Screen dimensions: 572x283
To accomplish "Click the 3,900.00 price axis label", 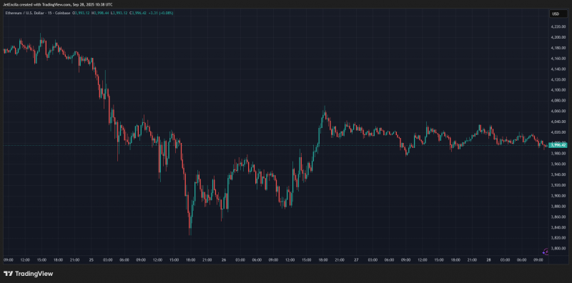I will tap(558, 196).
